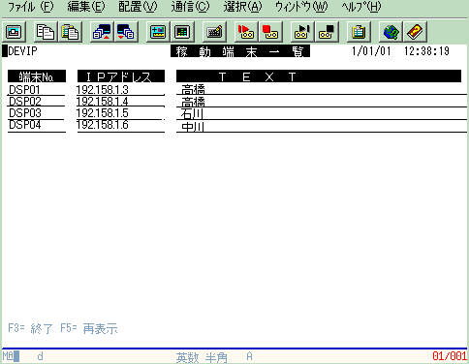This screenshot has width=469, height=364.
Task: Open the ウィンドウ(W) menu
Action: pyautogui.click(x=301, y=7)
